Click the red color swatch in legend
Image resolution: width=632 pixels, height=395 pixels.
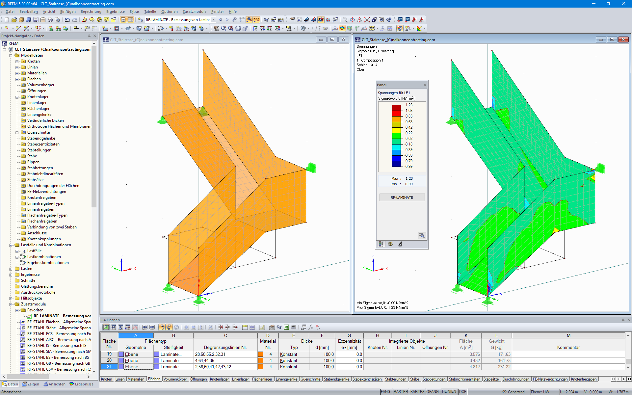396,113
